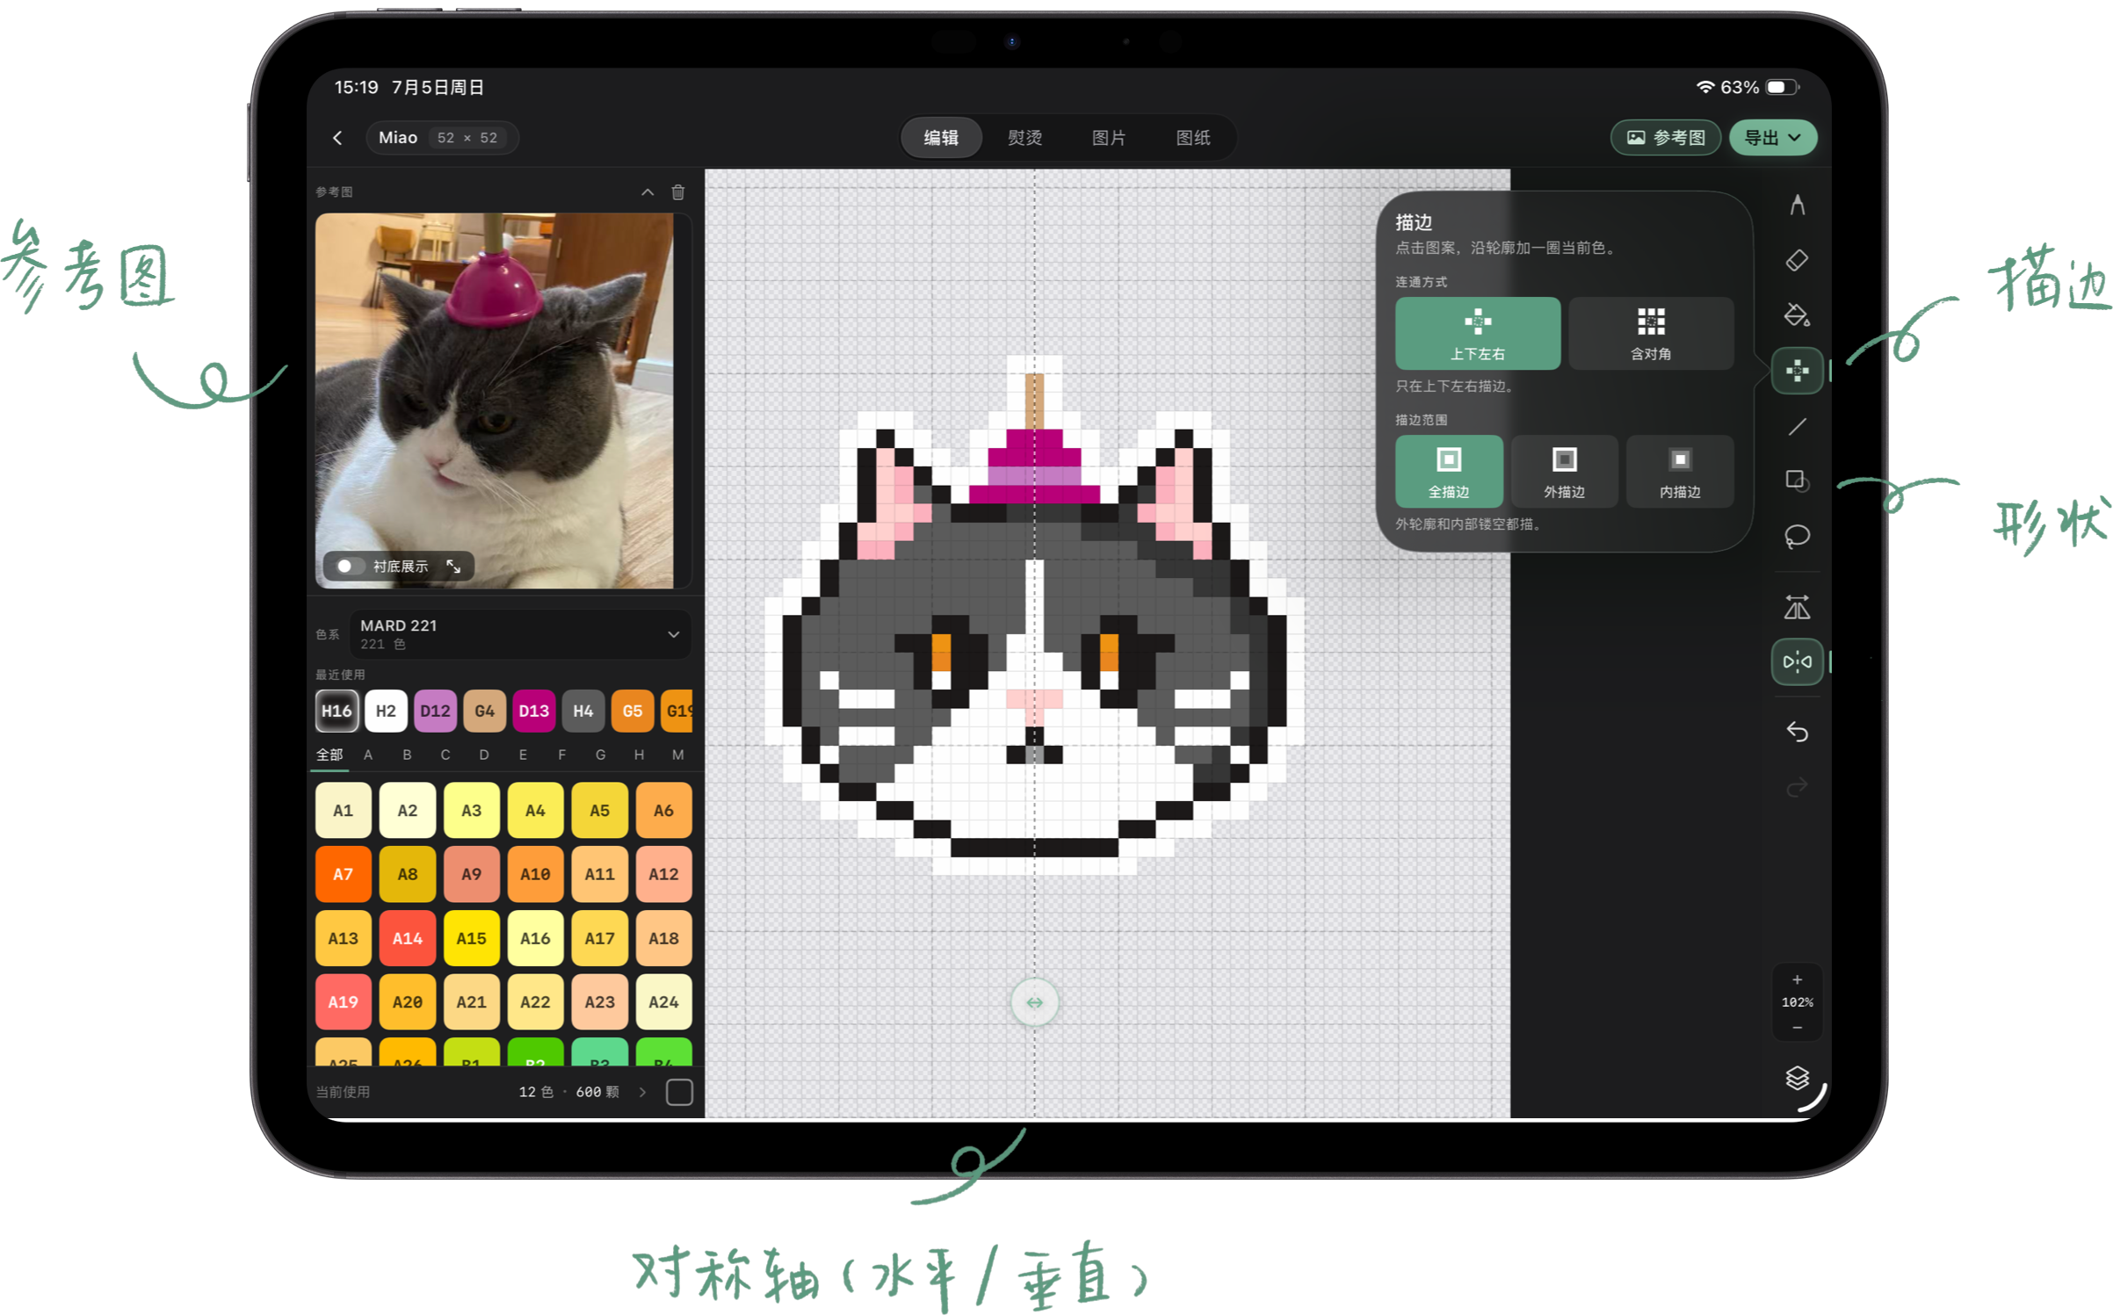
Task: Open the layers panel icon
Action: pos(1796,1077)
